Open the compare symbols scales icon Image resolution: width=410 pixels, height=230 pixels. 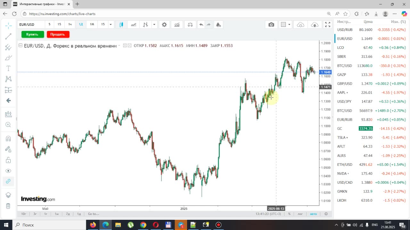tap(190, 25)
